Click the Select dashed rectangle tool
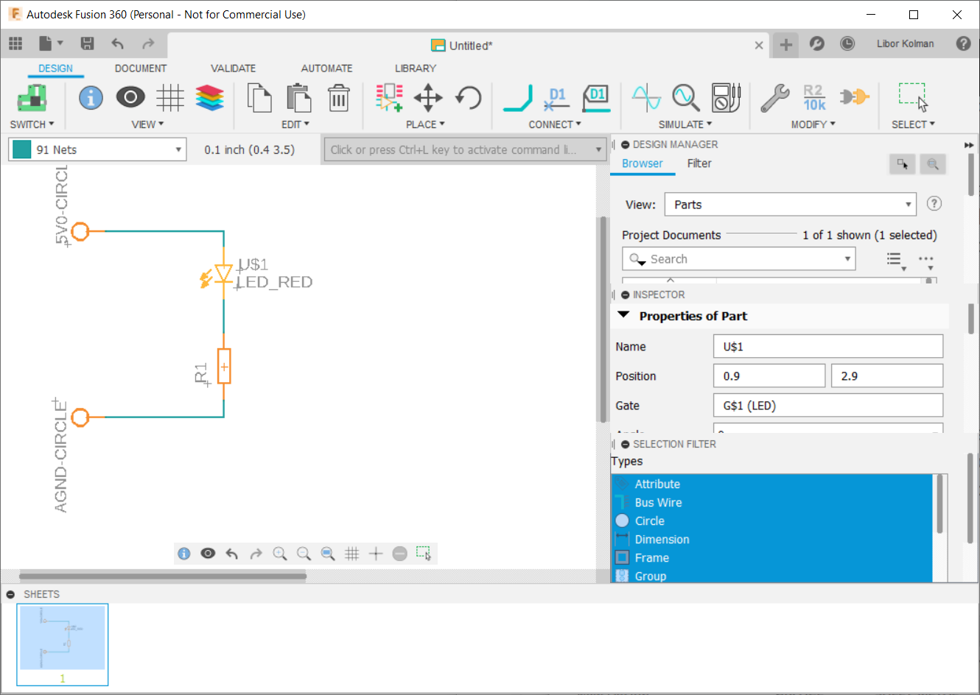Viewport: 980px width, 695px height. point(913,97)
